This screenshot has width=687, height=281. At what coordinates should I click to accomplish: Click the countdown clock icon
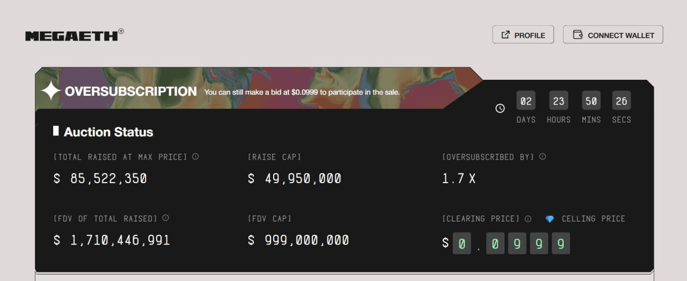[x=500, y=108]
